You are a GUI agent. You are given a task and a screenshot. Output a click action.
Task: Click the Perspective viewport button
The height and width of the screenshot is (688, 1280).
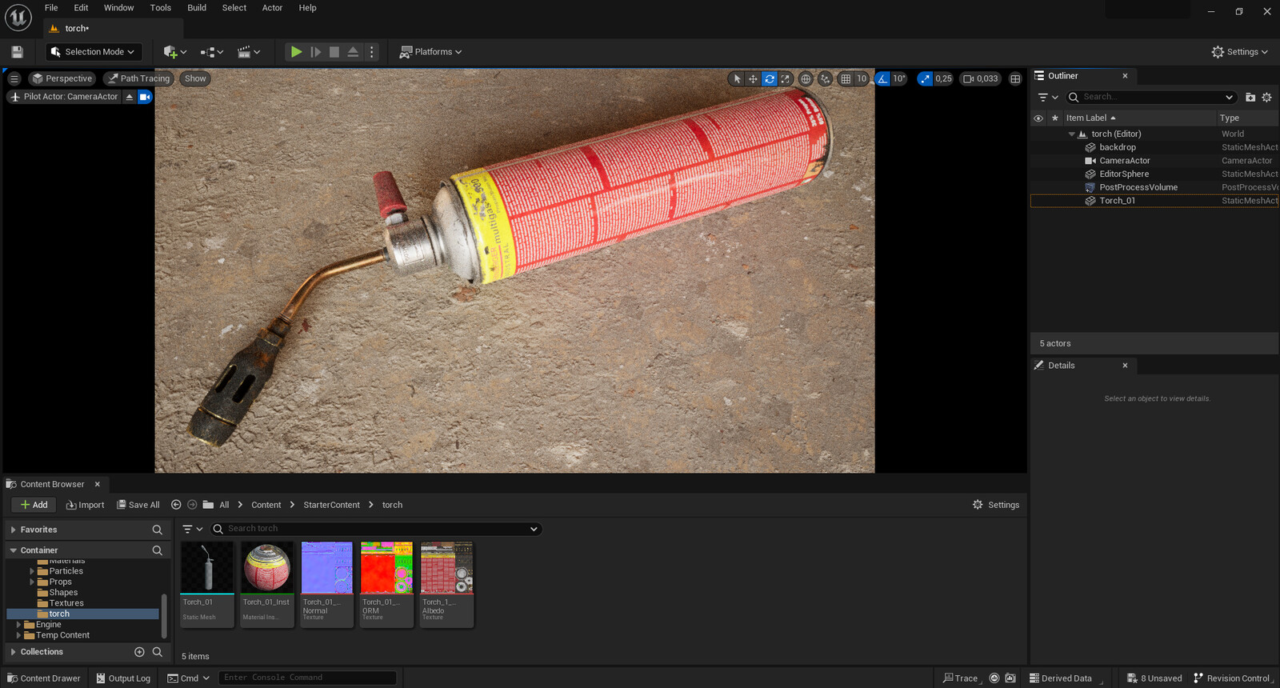click(x=62, y=78)
